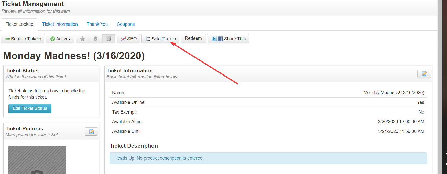The width and height of the screenshot is (447, 174).
Task: Click the star featured toggle button
Action: 82,39
